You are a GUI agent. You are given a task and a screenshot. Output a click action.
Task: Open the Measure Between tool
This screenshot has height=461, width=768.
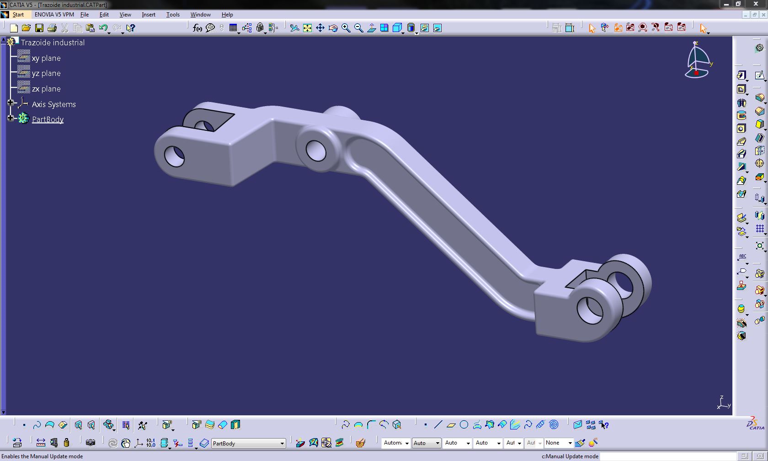pyautogui.click(x=41, y=443)
